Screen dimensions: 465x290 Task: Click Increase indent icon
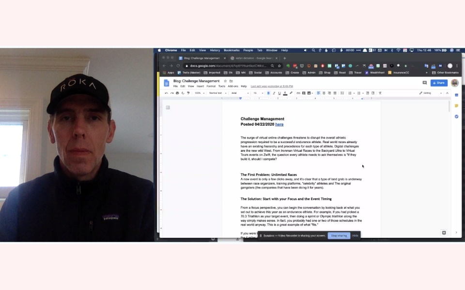[373, 93]
